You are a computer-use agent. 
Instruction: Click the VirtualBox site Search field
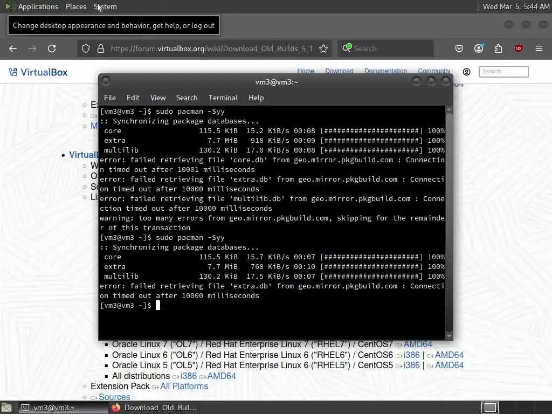pos(503,72)
